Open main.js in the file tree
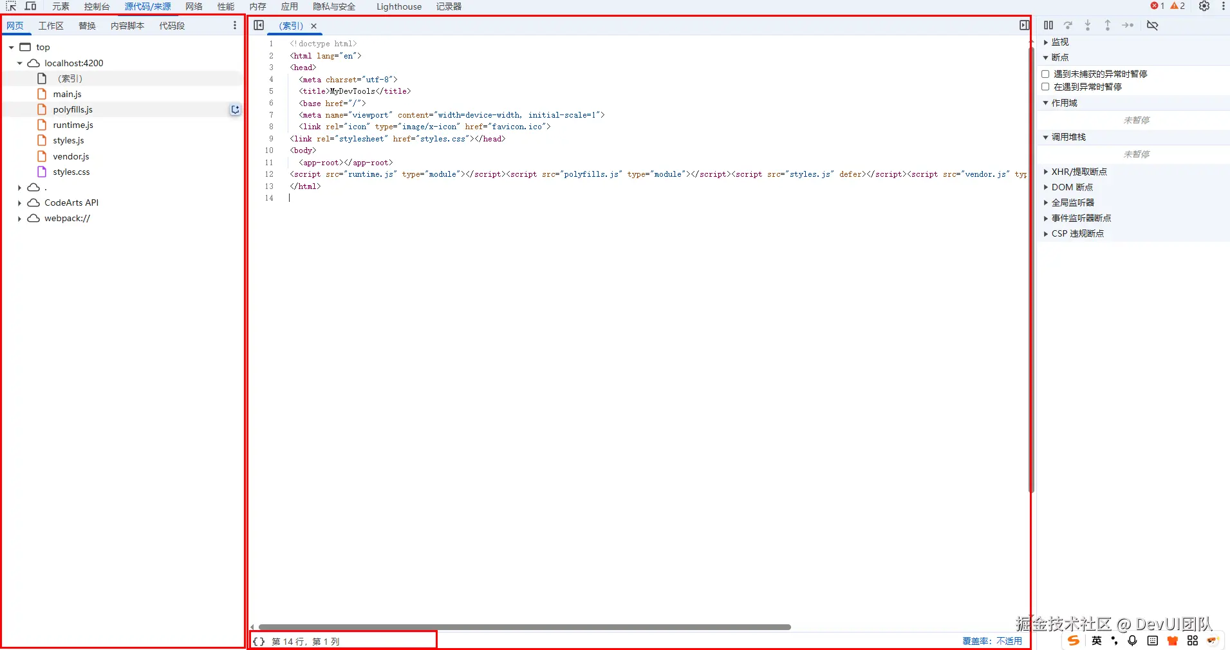This screenshot has width=1230, height=650. pyautogui.click(x=68, y=95)
